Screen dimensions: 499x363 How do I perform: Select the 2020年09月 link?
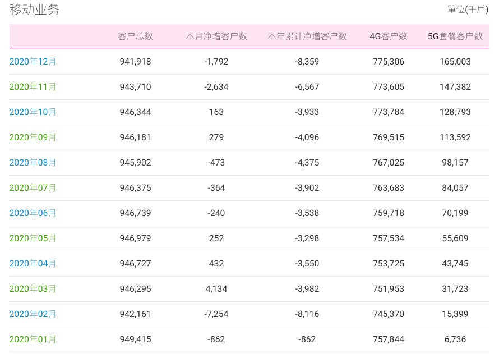pyautogui.click(x=33, y=137)
